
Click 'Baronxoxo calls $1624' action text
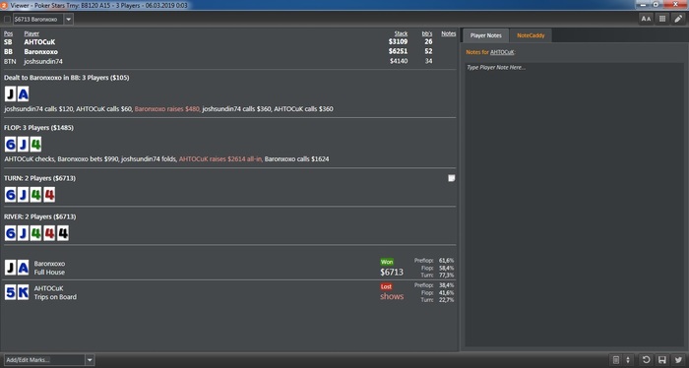tap(296, 159)
